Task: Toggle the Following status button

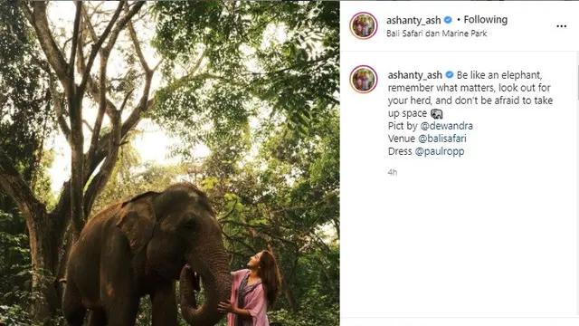Action: tap(485, 20)
